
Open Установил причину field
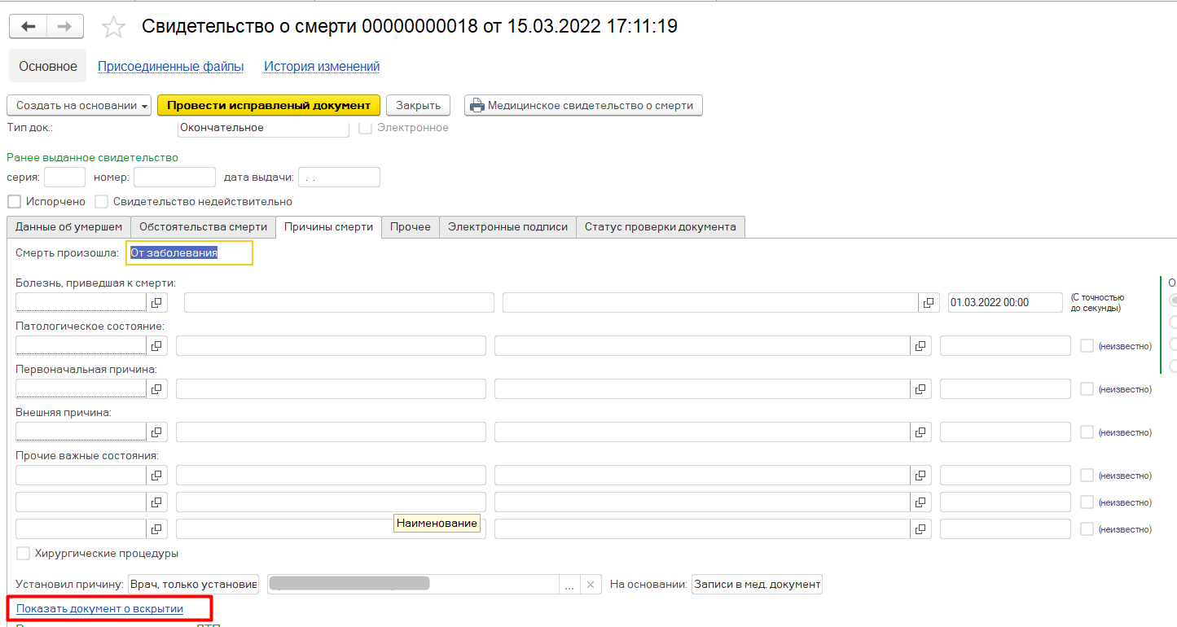click(x=193, y=585)
